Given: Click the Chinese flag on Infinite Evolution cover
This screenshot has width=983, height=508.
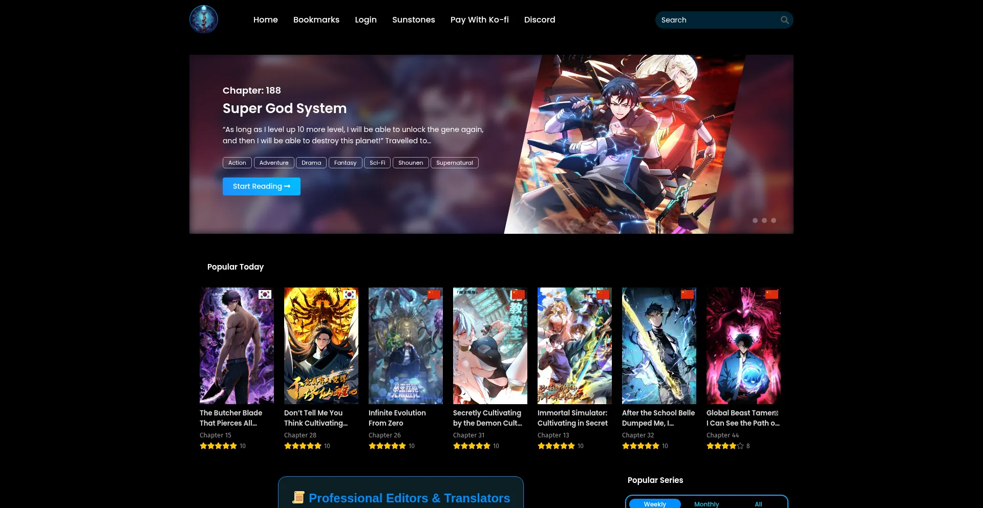Looking at the screenshot, I should (x=434, y=295).
